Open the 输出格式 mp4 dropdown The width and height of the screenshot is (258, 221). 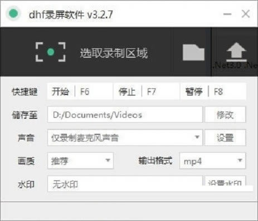tap(212, 160)
